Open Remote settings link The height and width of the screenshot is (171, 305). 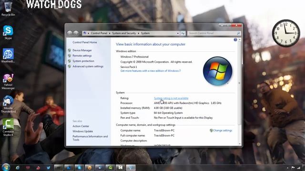(82, 56)
